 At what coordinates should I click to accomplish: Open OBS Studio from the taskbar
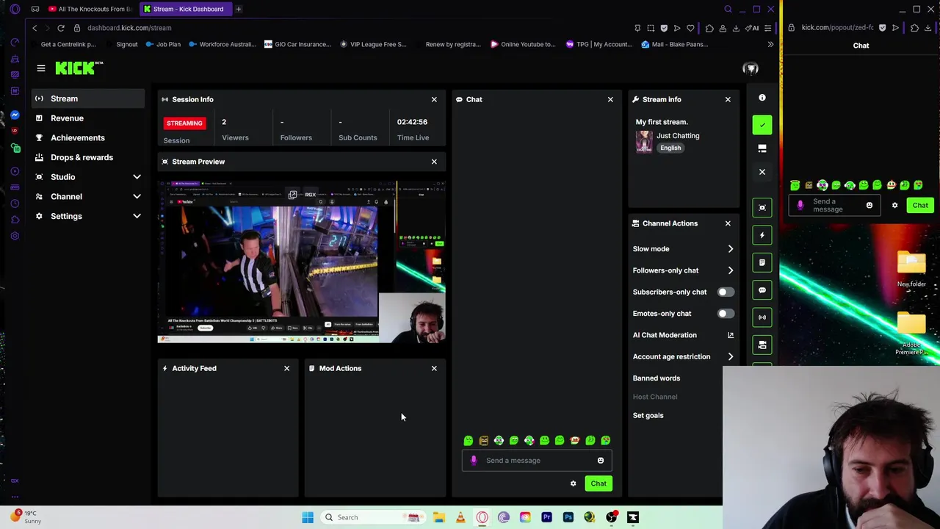[x=611, y=517]
